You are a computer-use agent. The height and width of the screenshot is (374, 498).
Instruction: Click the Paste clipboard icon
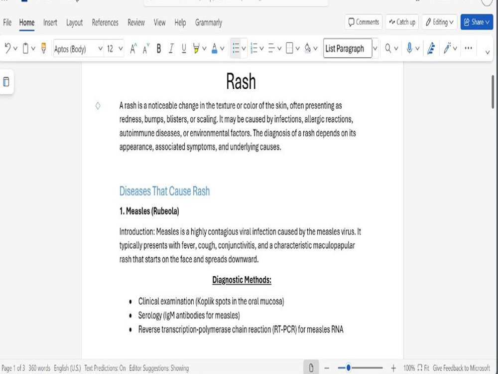(x=26, y=48)
